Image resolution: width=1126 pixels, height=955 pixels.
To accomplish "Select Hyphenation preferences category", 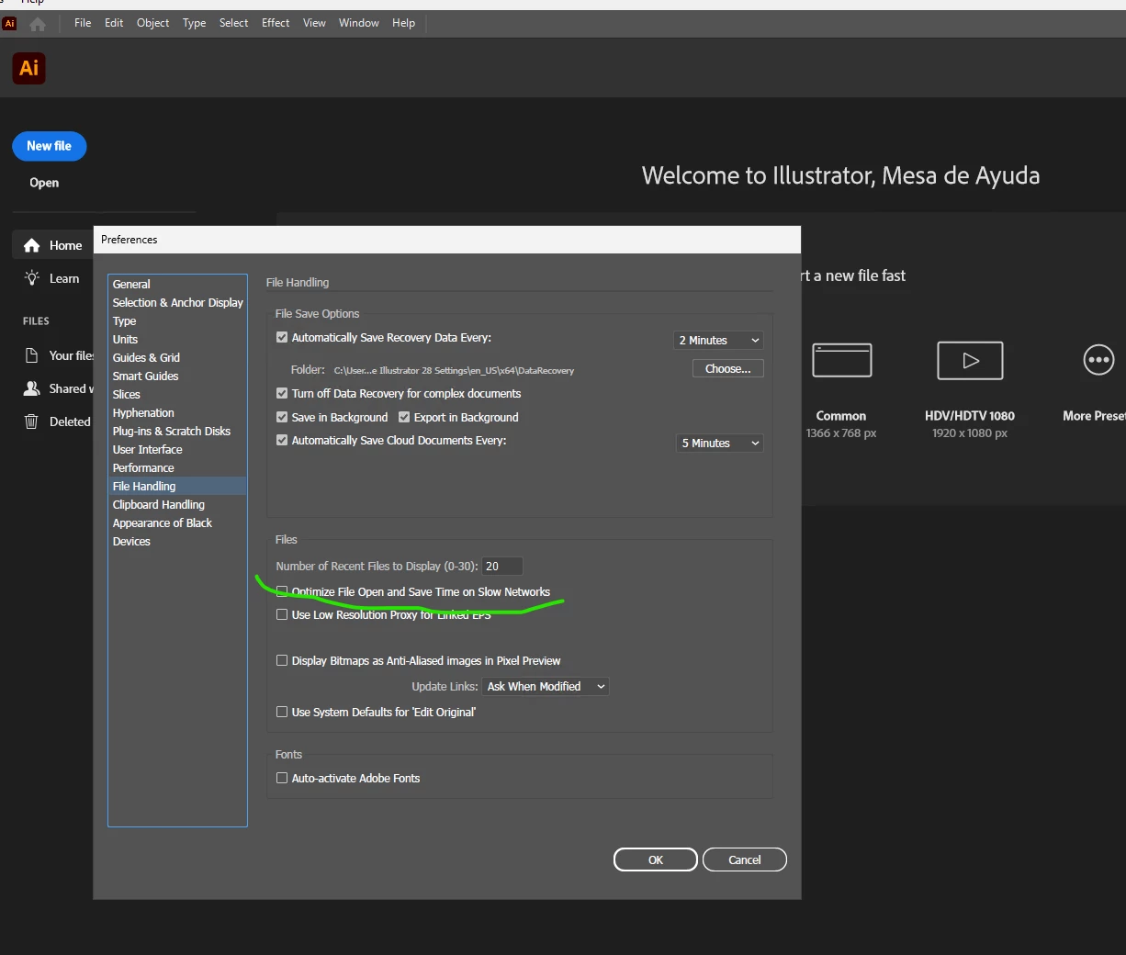I will point(177,412).
